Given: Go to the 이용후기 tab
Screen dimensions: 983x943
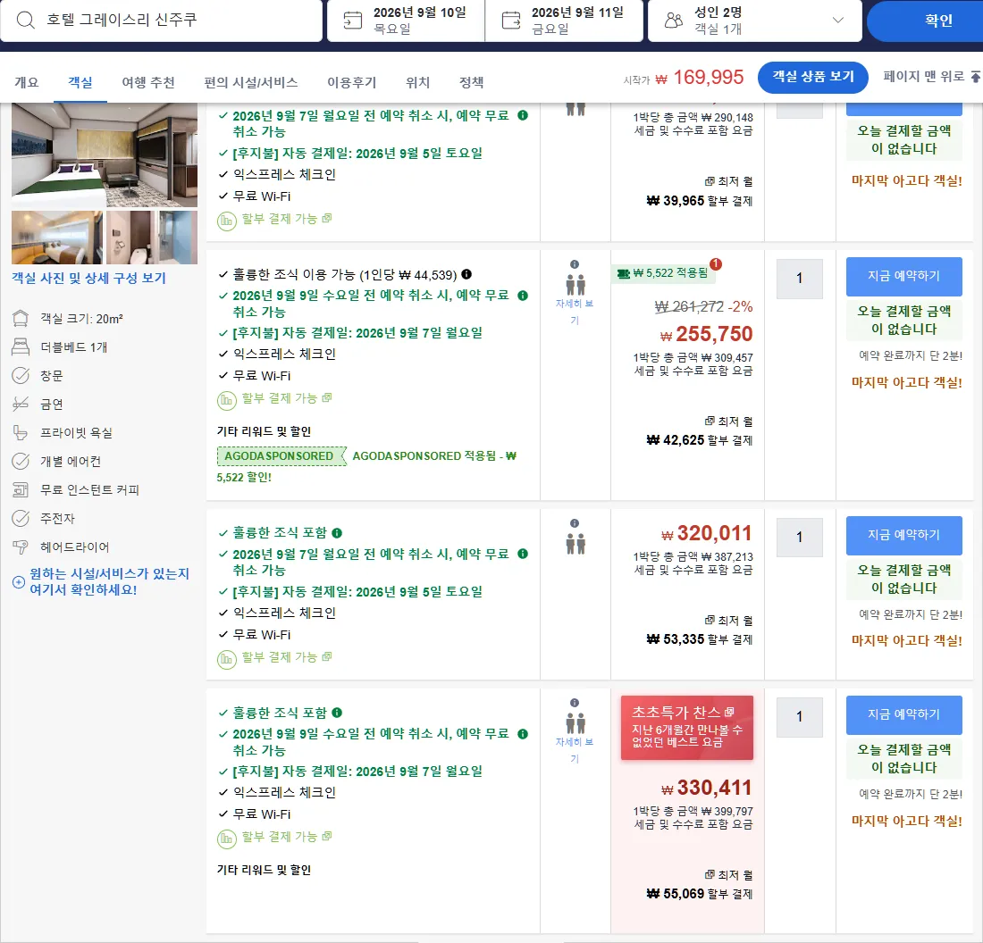Looking at the screenshot, I should pos(352,82).
